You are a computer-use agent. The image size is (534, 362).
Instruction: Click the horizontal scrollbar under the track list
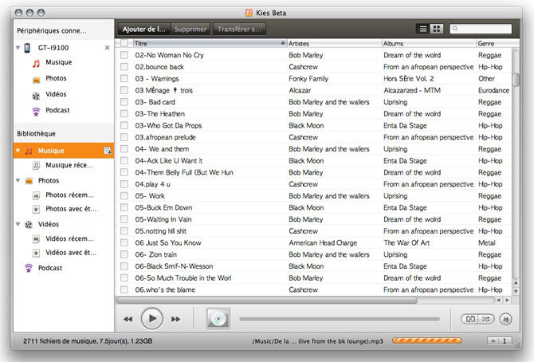click(x=267, y=301)
